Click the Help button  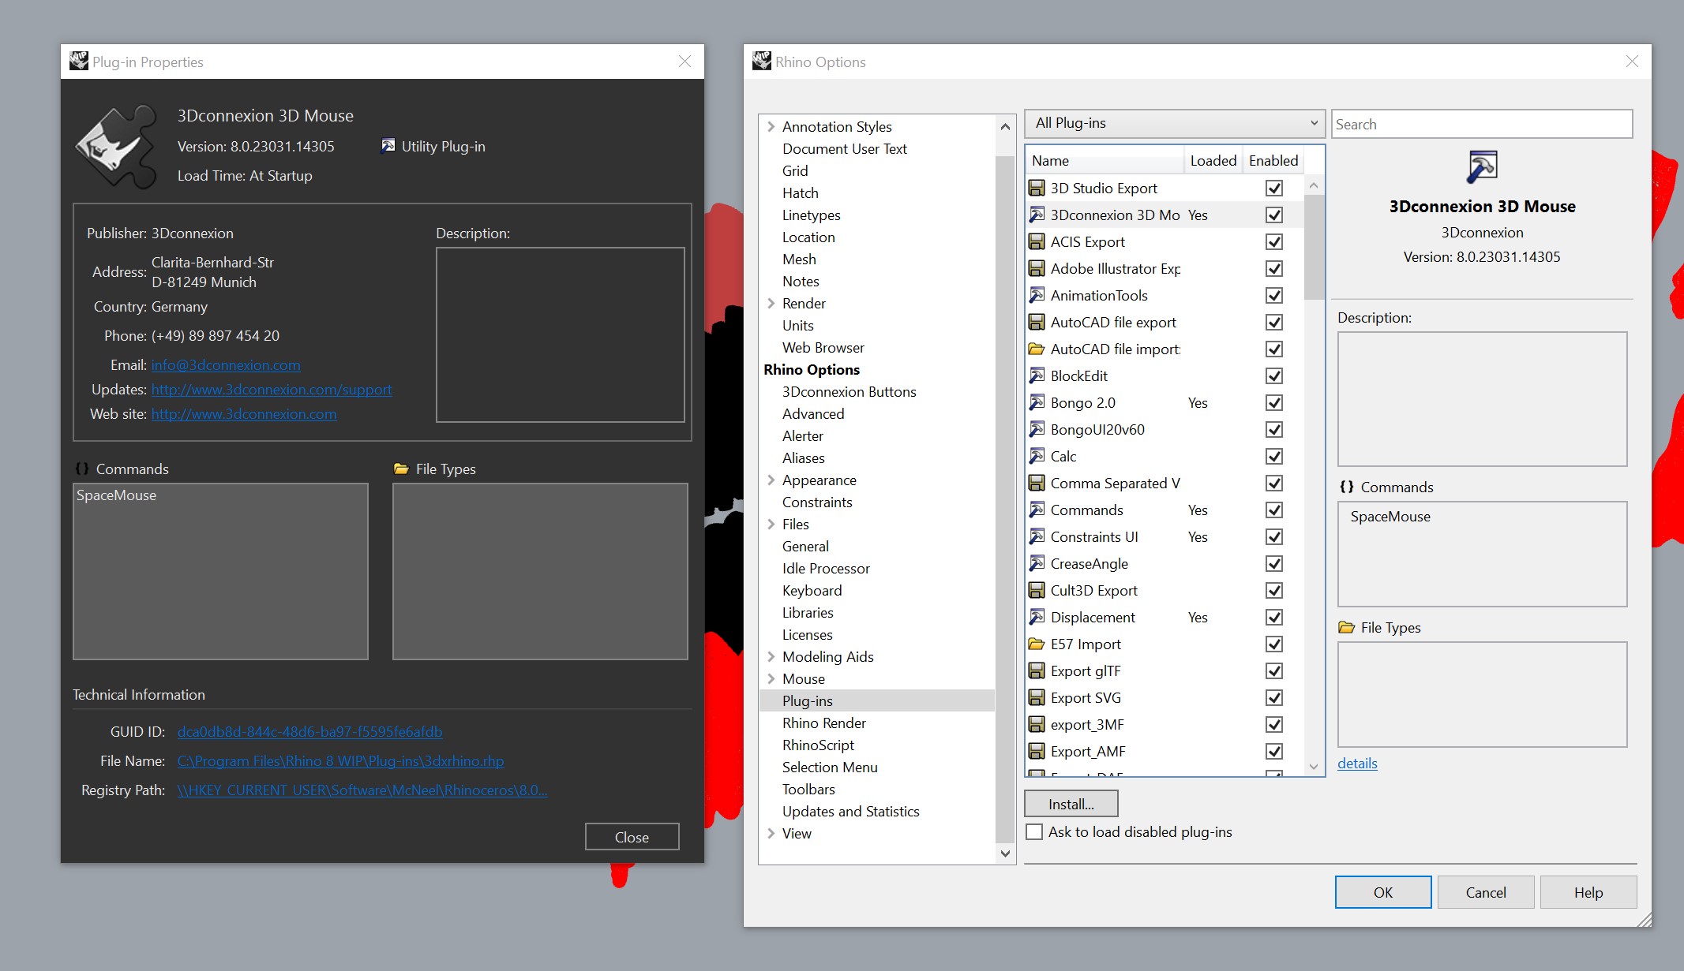(x=1588, y=892)
